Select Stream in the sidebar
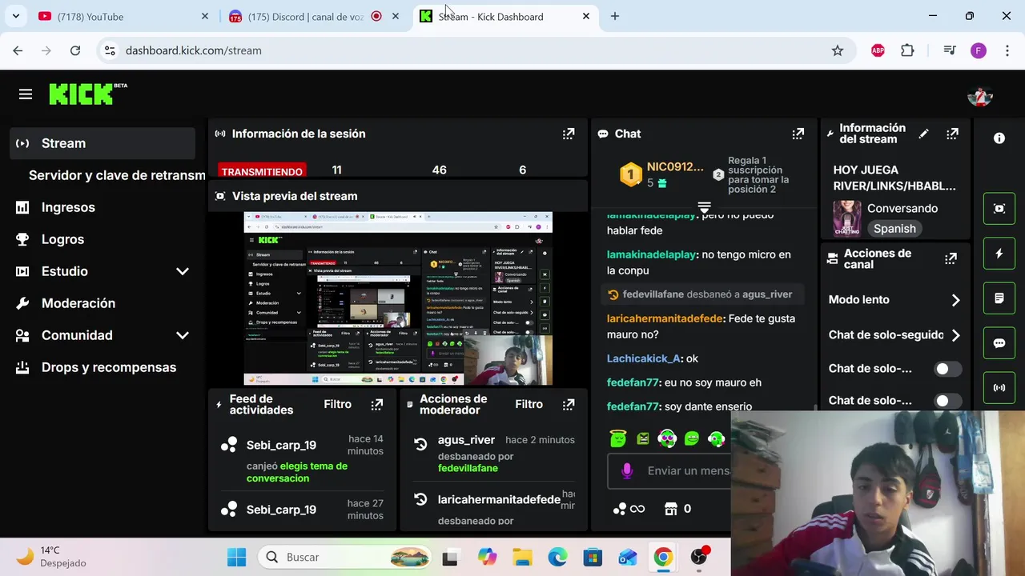Viewport: 1025px width, 576px height. tap(103, 143)
